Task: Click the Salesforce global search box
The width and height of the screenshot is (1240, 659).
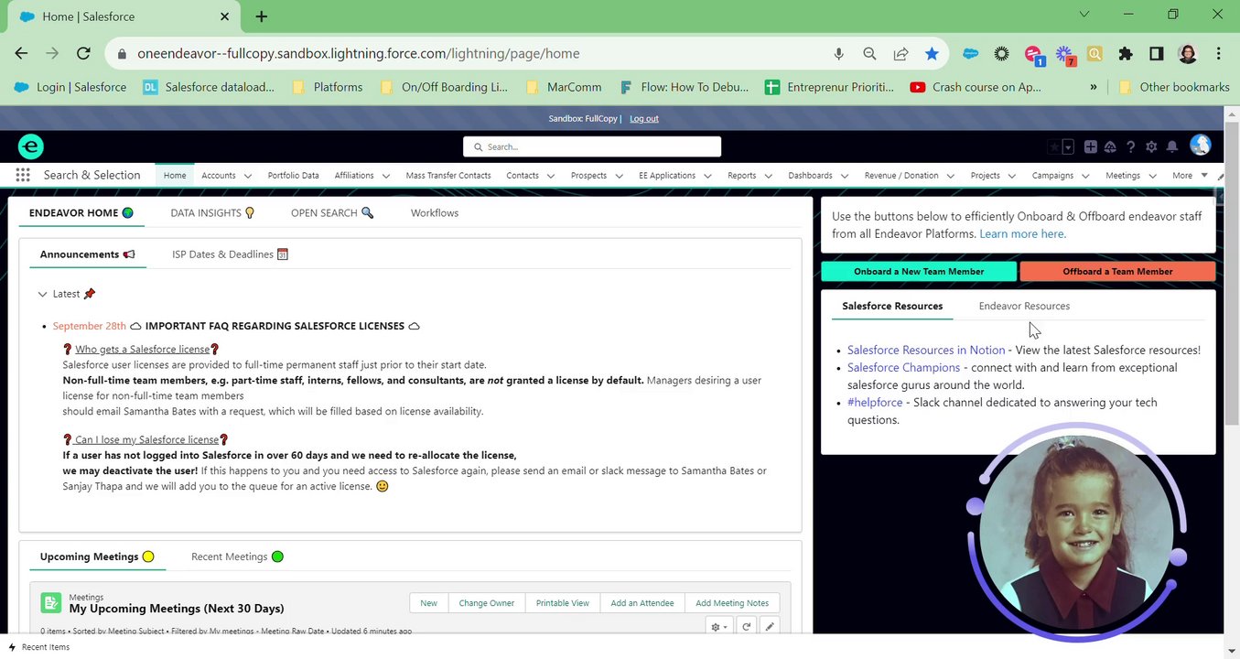Action: (592, 146)
